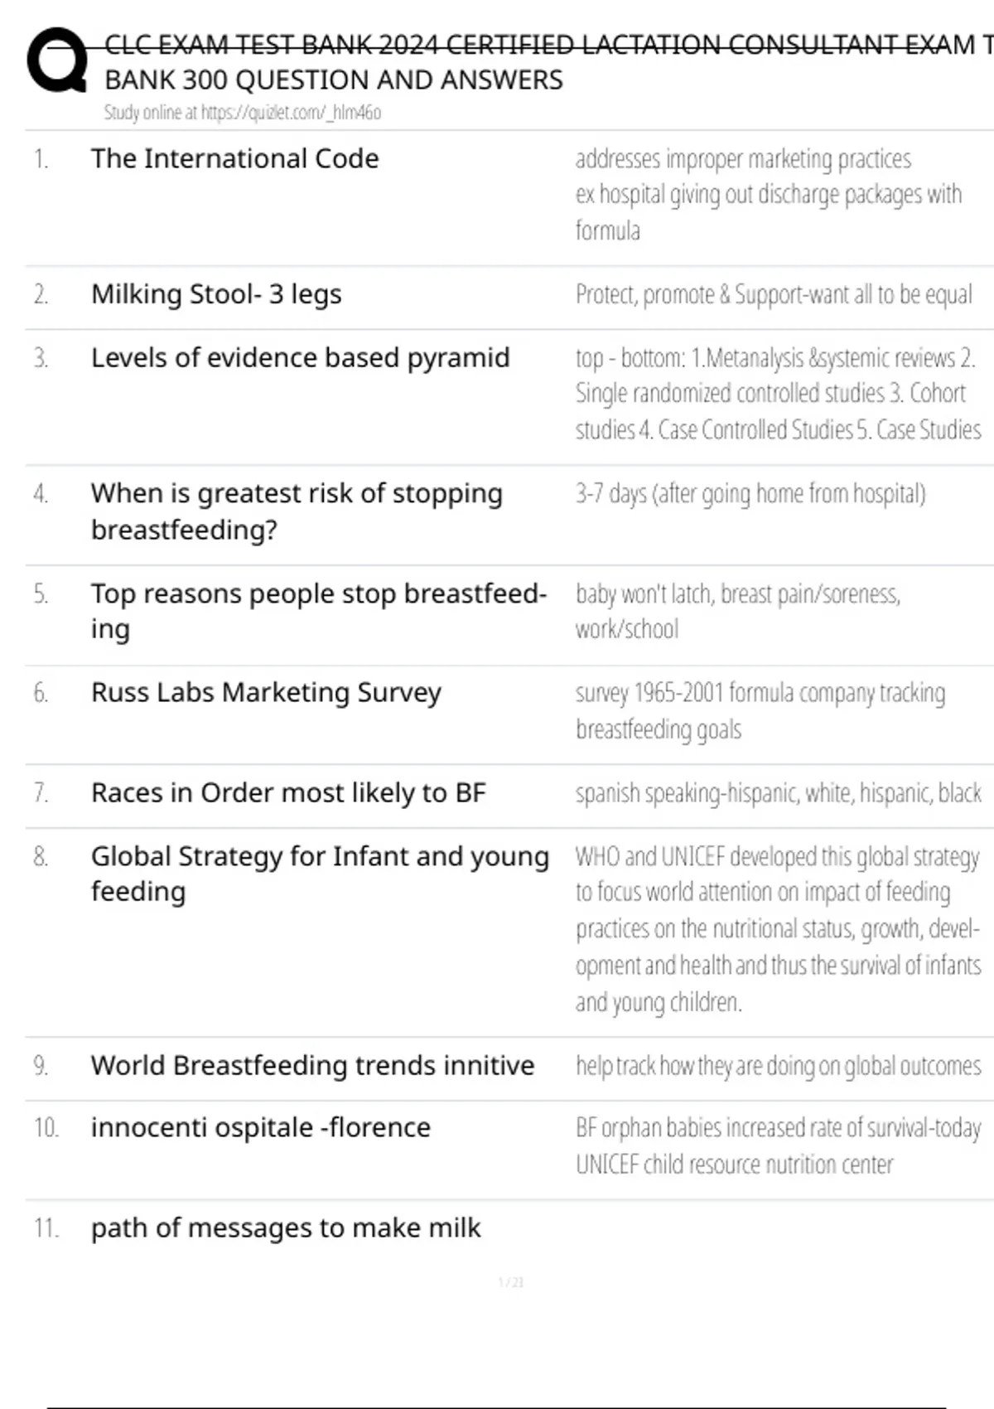Click the 'addresses improper marketing practices' definition
This screenshot has width=994, height=1409.
(x=743, y=159)
